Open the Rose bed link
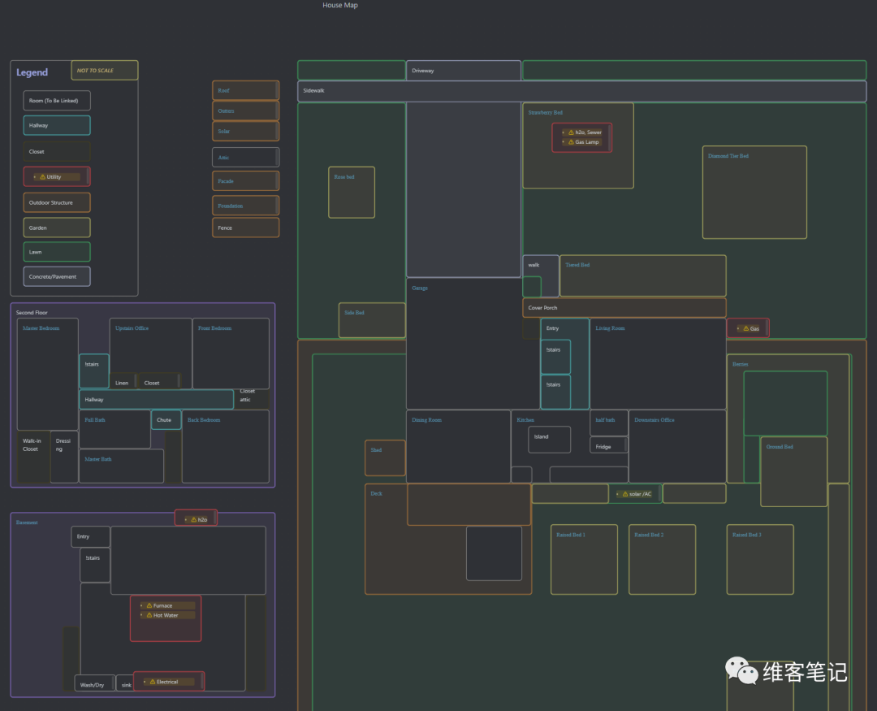877x711 pixels. (344, 177)
